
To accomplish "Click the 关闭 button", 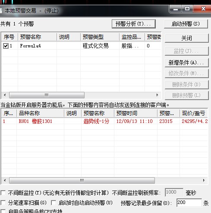I will [187, 38].
